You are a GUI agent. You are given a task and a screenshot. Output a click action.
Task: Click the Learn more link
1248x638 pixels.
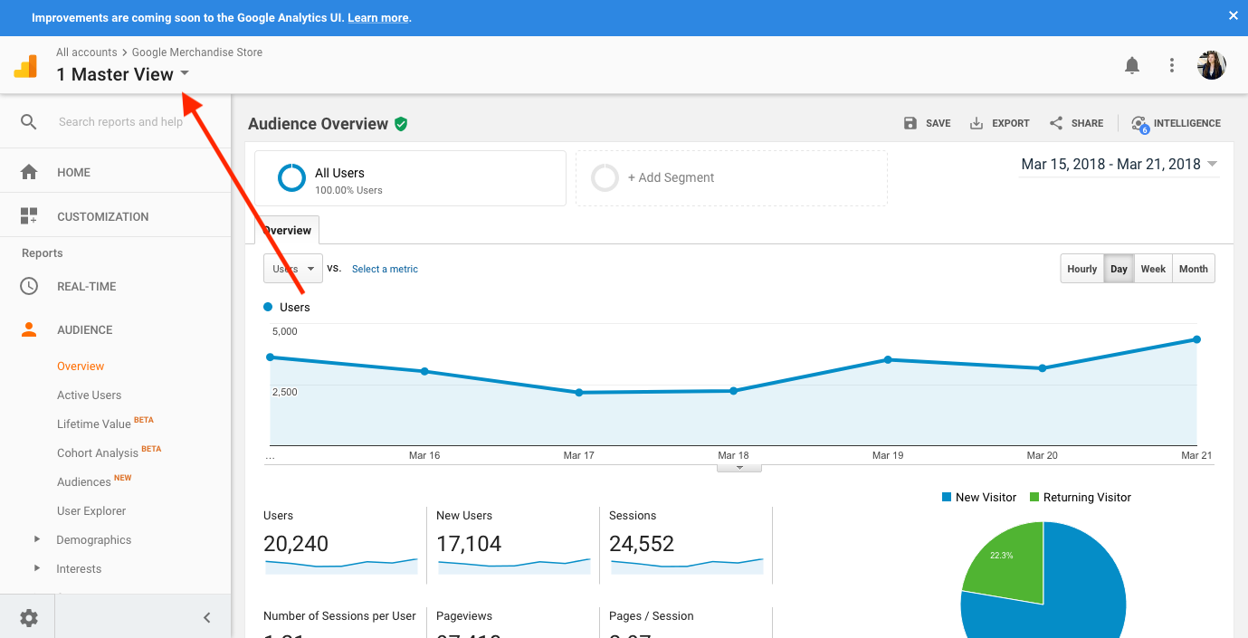pos(377,18)
